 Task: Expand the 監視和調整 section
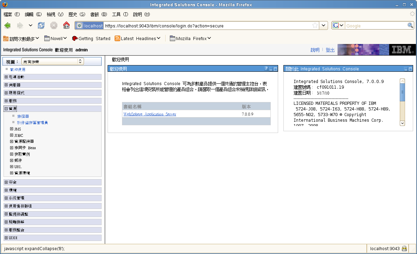6,214
